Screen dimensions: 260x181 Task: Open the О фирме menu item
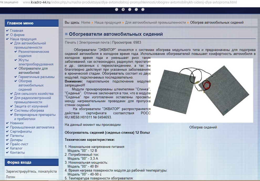[17, 35]
